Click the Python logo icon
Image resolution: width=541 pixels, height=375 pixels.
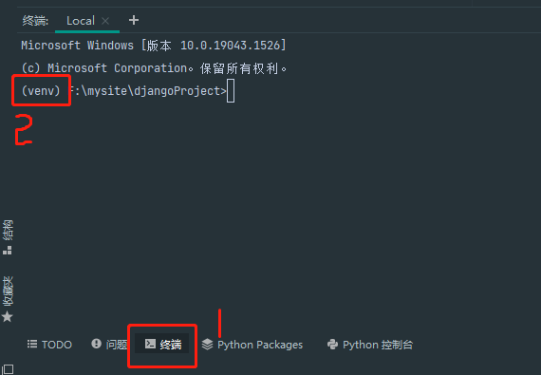tap(332, 344)
